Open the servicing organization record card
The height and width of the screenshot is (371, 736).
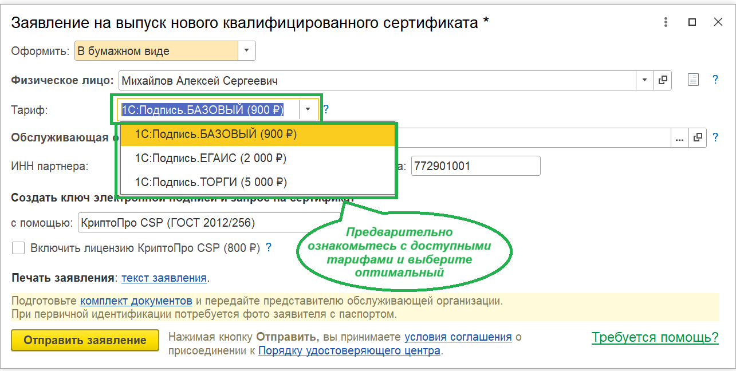click(698, 138)
